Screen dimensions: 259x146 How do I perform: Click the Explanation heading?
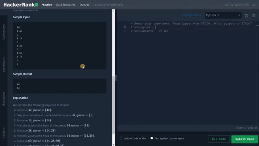coord(21,98)
